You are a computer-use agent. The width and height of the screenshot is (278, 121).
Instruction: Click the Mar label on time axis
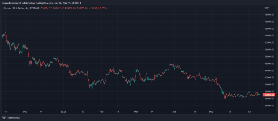click(136, 112)
